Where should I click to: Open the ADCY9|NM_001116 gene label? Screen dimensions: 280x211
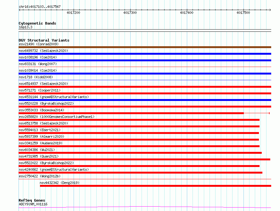pyautogui.click(x=33, y=204)
